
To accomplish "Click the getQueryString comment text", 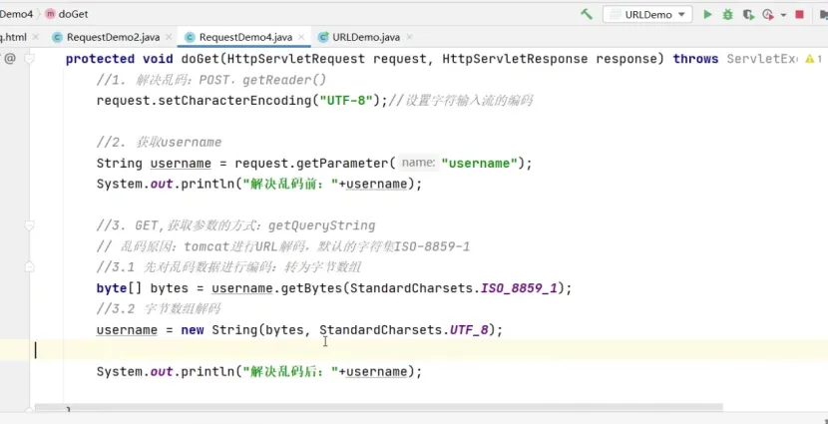I will [321, 225].
